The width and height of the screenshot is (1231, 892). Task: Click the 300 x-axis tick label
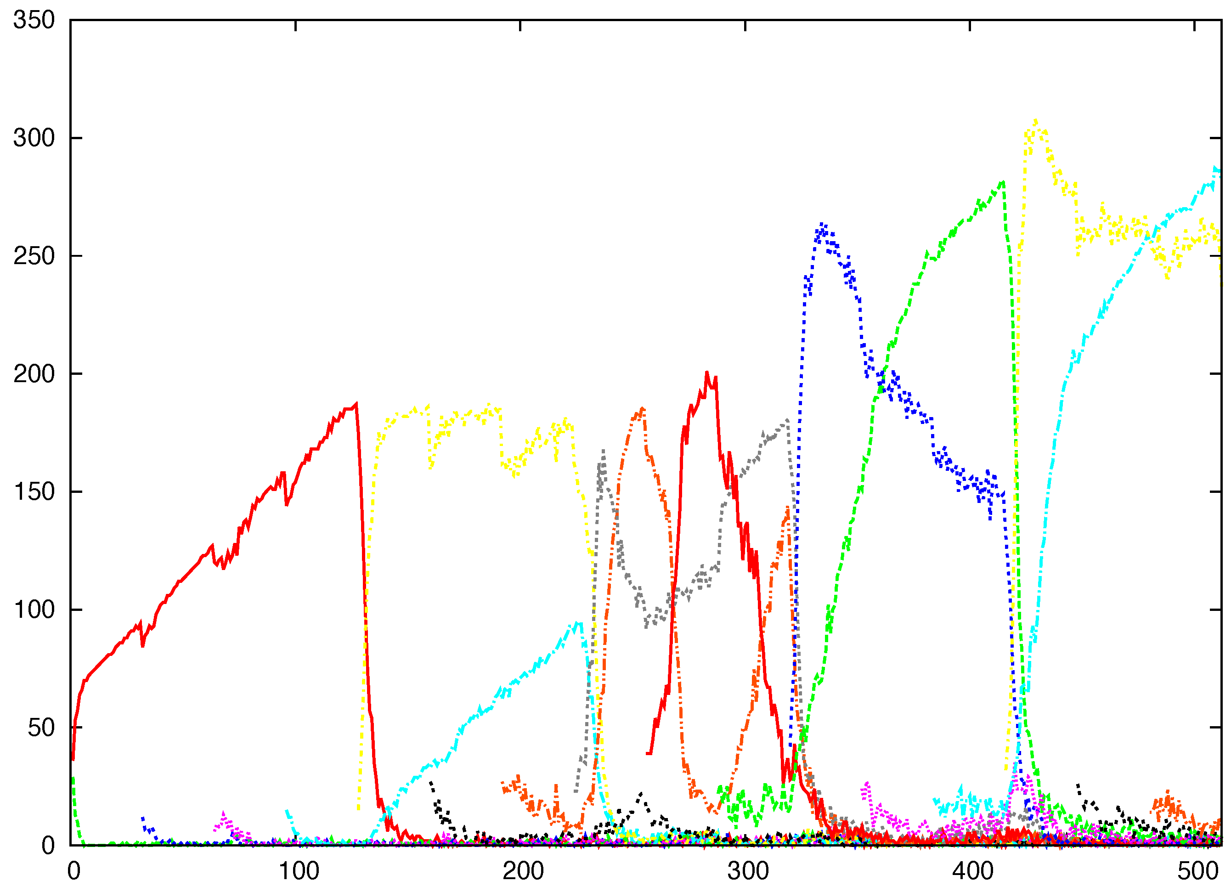point(748,871)
